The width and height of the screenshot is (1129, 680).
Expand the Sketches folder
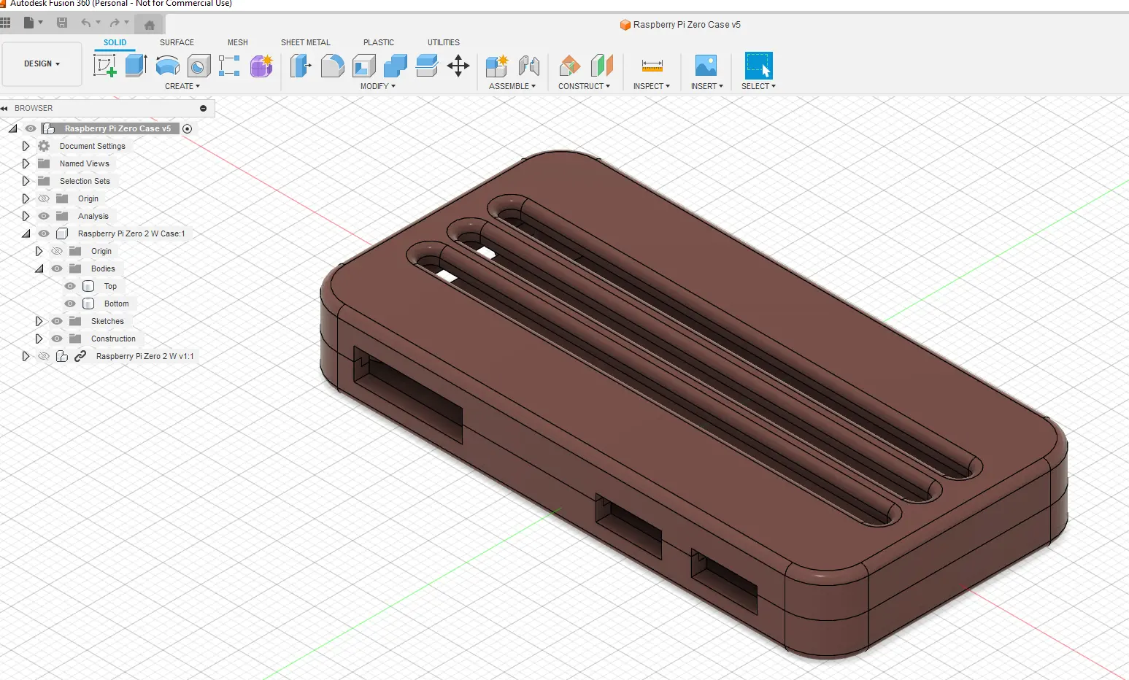pyautogui.click(x=39, y=321)
